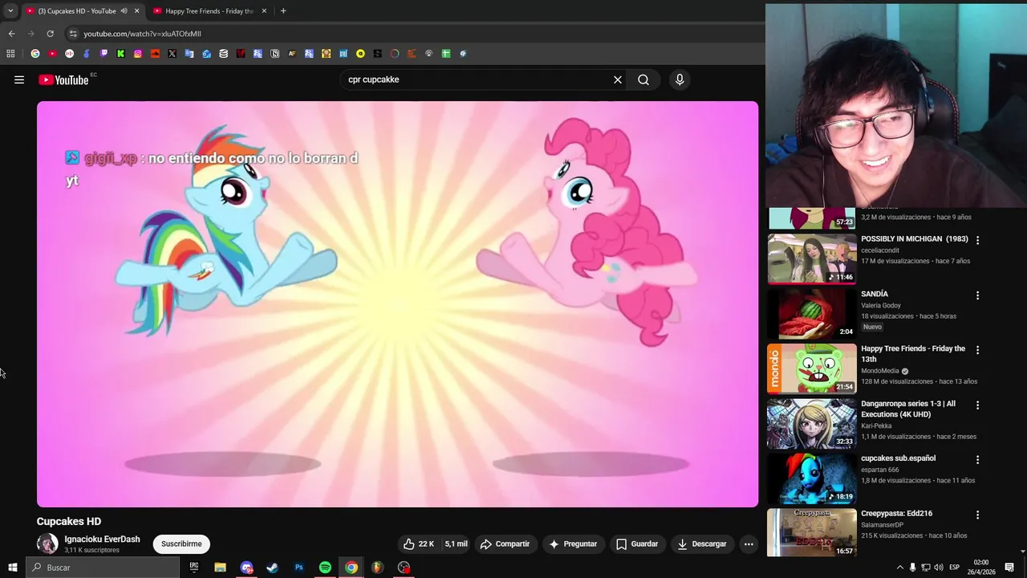
Task: Click the address bar URL
Action: tap(142, 34)
